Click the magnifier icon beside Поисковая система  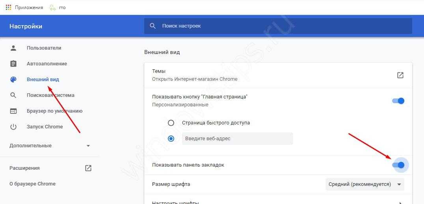pos(13,95)
